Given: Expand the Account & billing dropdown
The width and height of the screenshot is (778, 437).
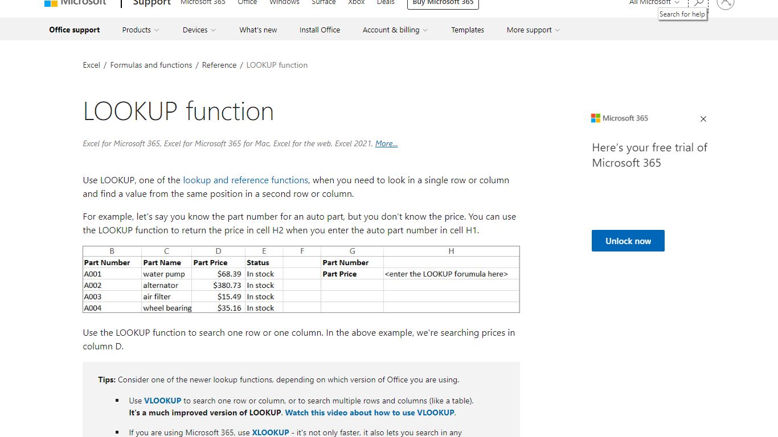Looking at the screenshot, I should click(395, 30).
